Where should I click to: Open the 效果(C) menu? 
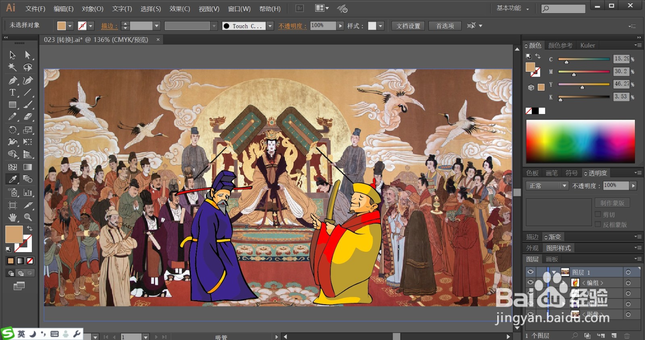[179, 8]
